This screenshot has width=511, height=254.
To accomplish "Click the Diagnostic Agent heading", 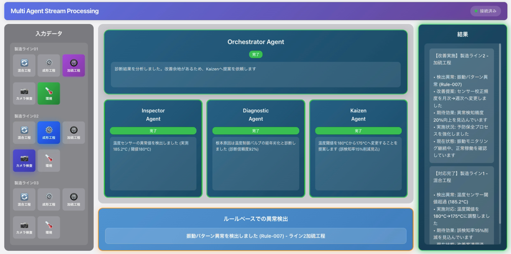I will point(256,115).
